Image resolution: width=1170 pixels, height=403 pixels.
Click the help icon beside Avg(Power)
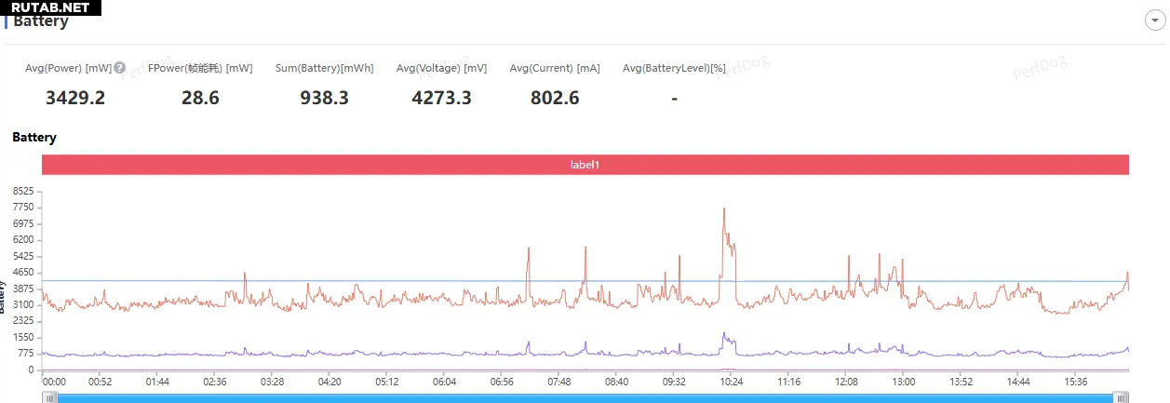pyautogui.click(x=119, y=68)
